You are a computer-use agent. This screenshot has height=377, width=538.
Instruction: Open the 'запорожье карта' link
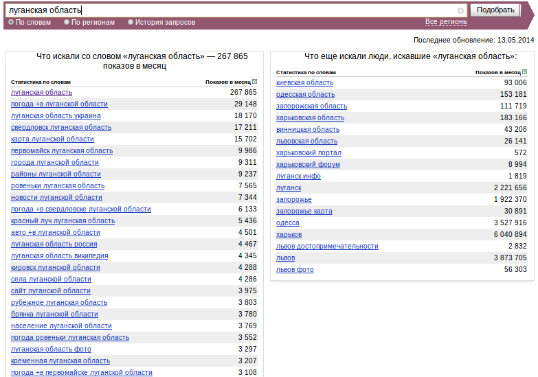tap(304, 211)
